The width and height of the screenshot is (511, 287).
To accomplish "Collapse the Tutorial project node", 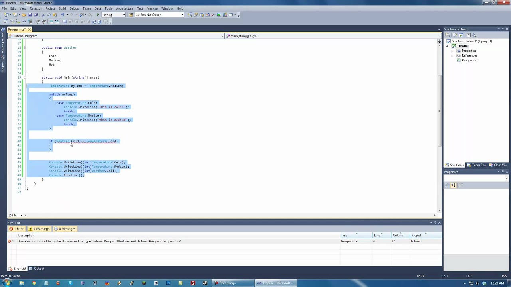I will (448, 46).
